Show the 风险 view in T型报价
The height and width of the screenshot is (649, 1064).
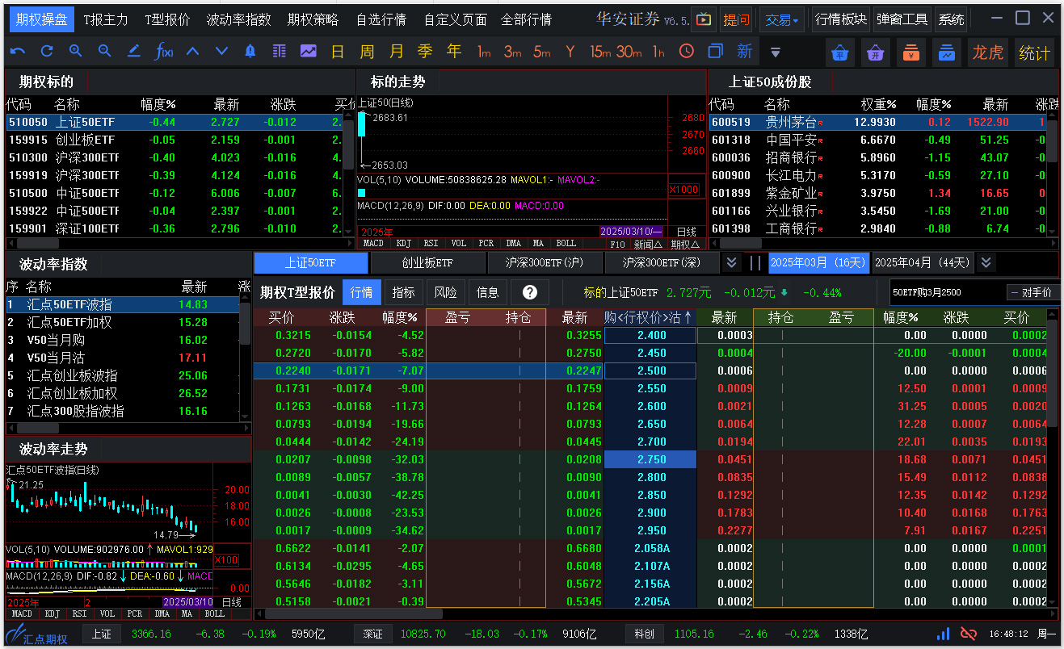[446, 292]
